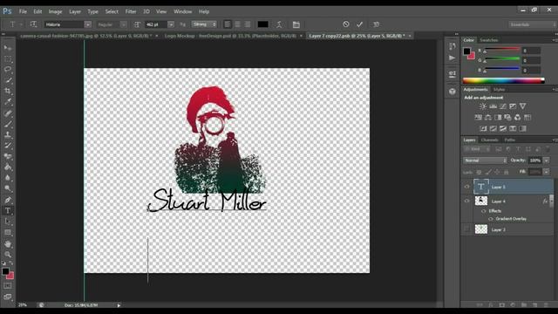This screenshot has height=314, width=558.
Task: Toggle the Character and Paragraph panels
Action: click(296, 24)
